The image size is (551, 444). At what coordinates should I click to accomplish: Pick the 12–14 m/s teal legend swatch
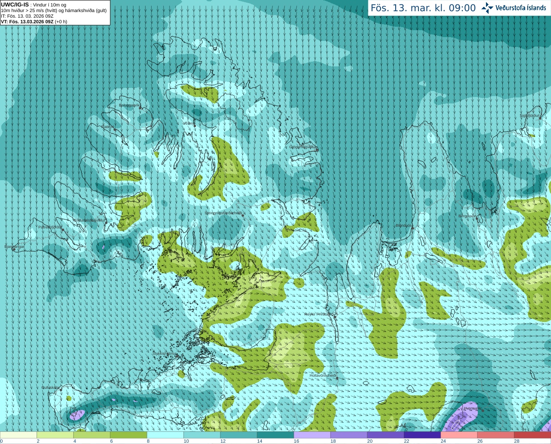pos(239,435)
